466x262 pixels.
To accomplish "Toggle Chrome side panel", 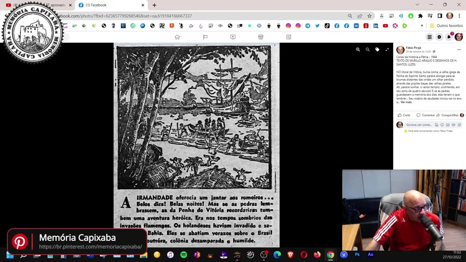I will point(440,16).
